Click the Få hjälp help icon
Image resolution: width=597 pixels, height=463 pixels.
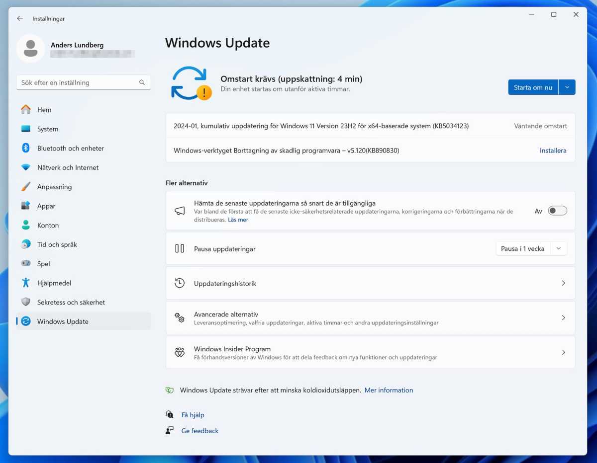[170, 415]
